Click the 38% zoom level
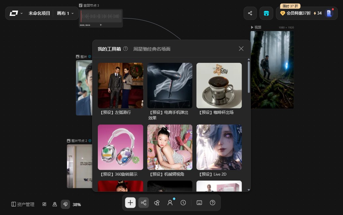This screenshot has width=343, height=215. click(77, 204)
